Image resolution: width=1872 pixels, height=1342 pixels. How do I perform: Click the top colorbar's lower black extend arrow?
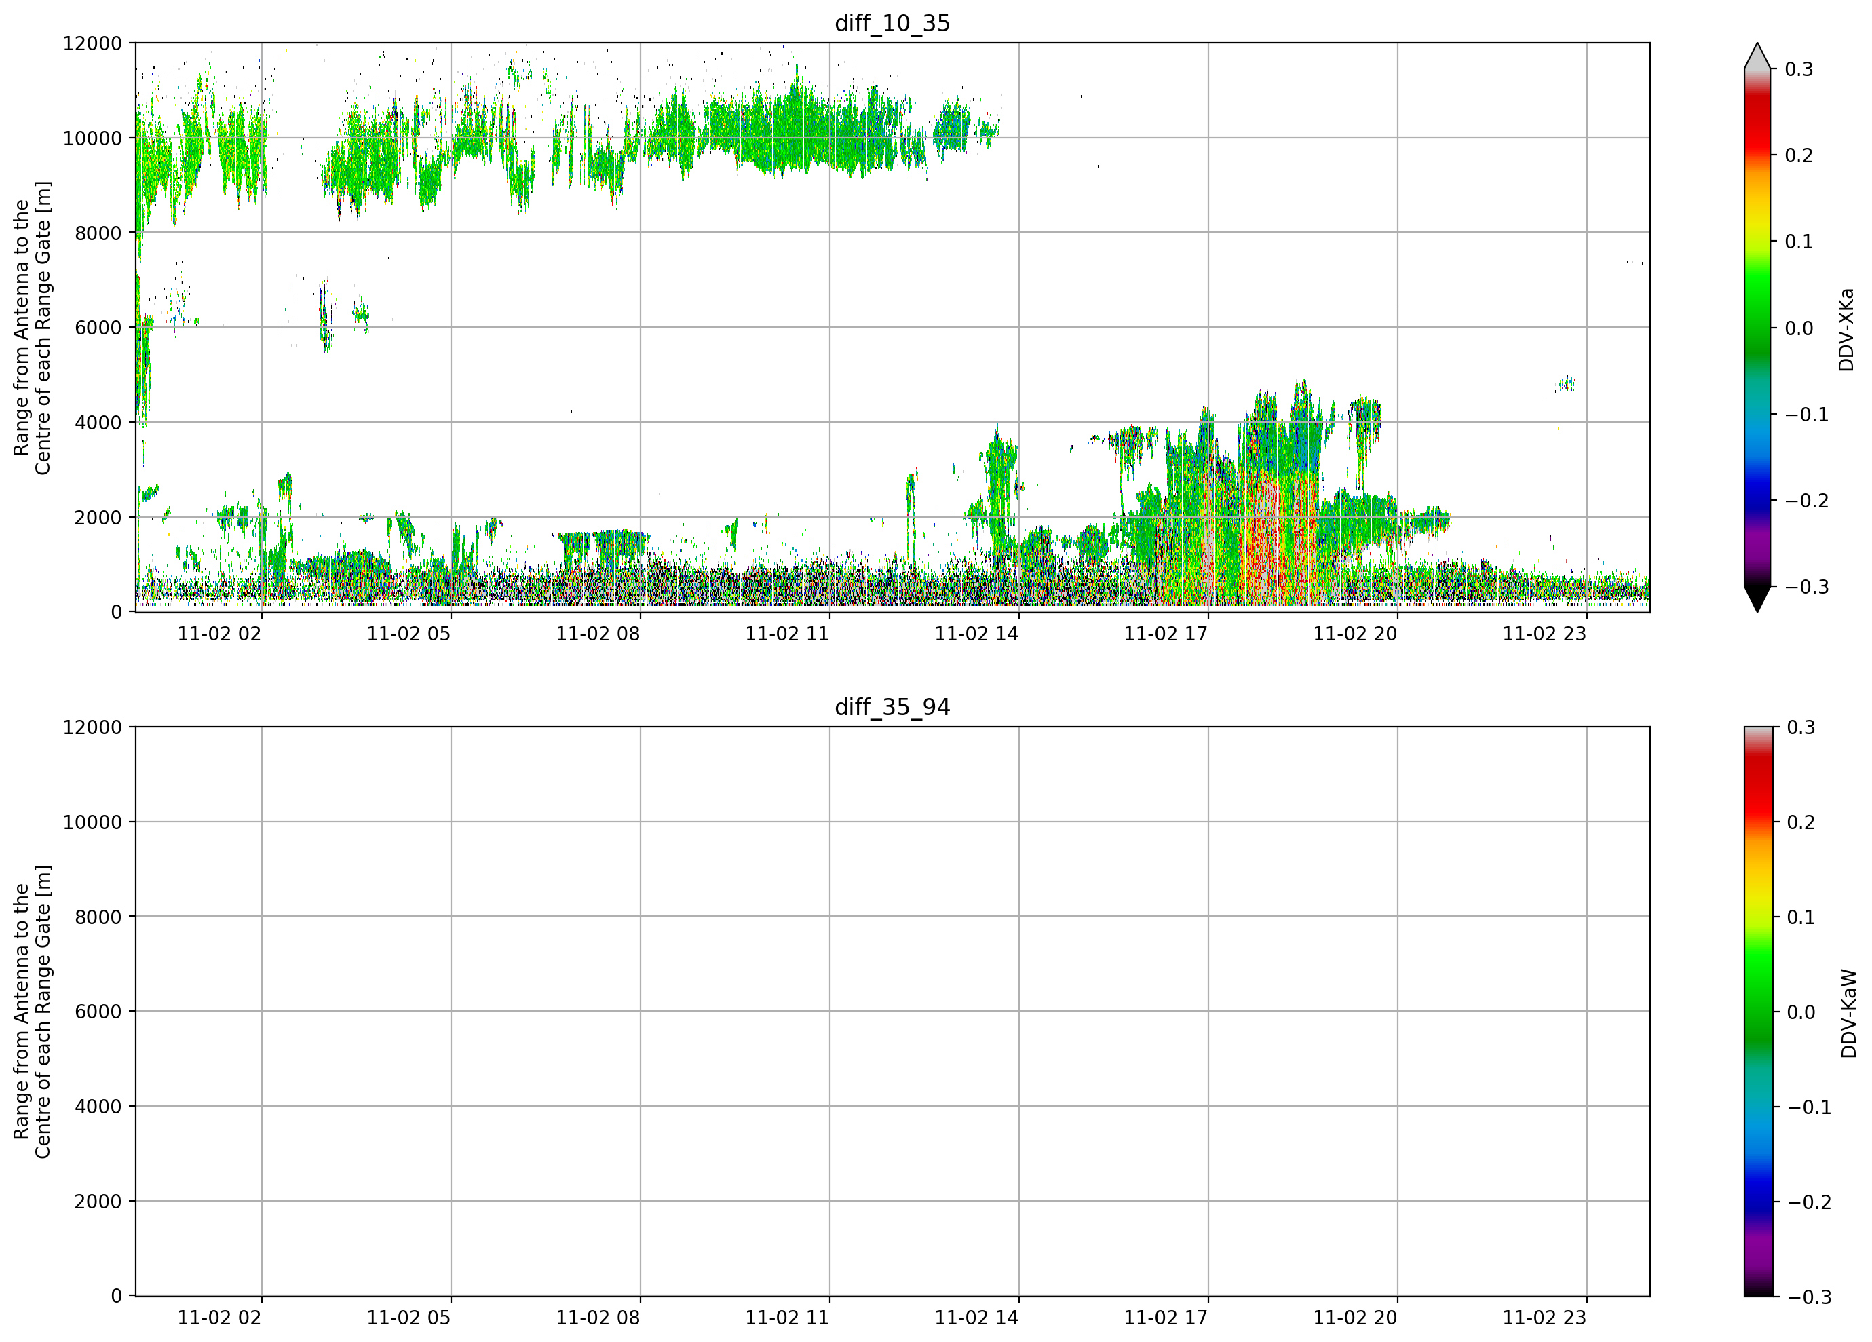(x=1757, y=599)
